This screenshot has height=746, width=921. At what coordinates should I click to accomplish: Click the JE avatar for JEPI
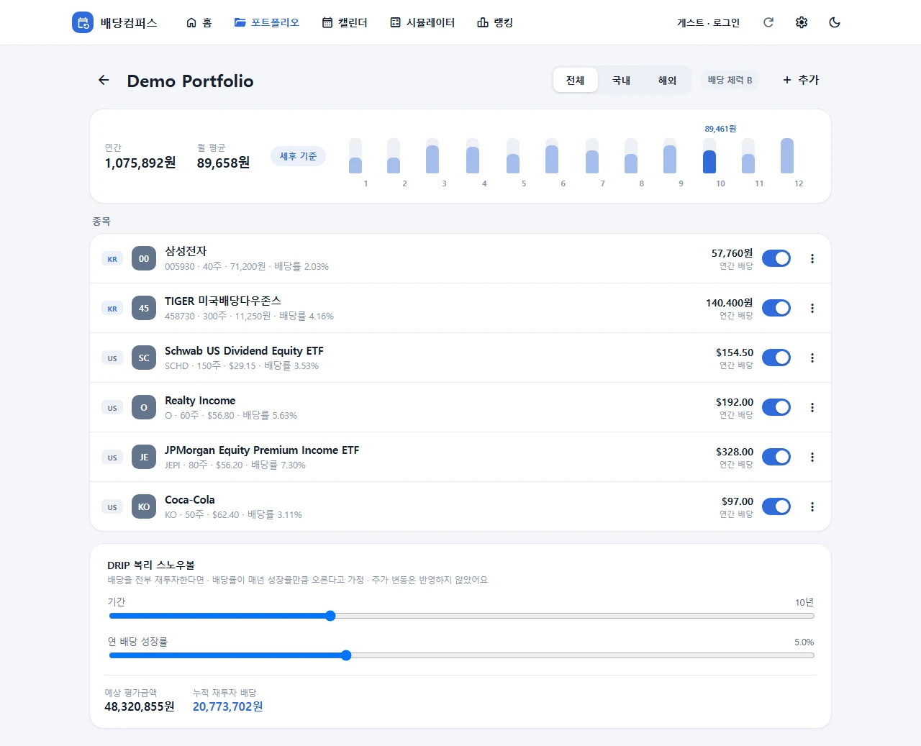(x=144, y=457)
